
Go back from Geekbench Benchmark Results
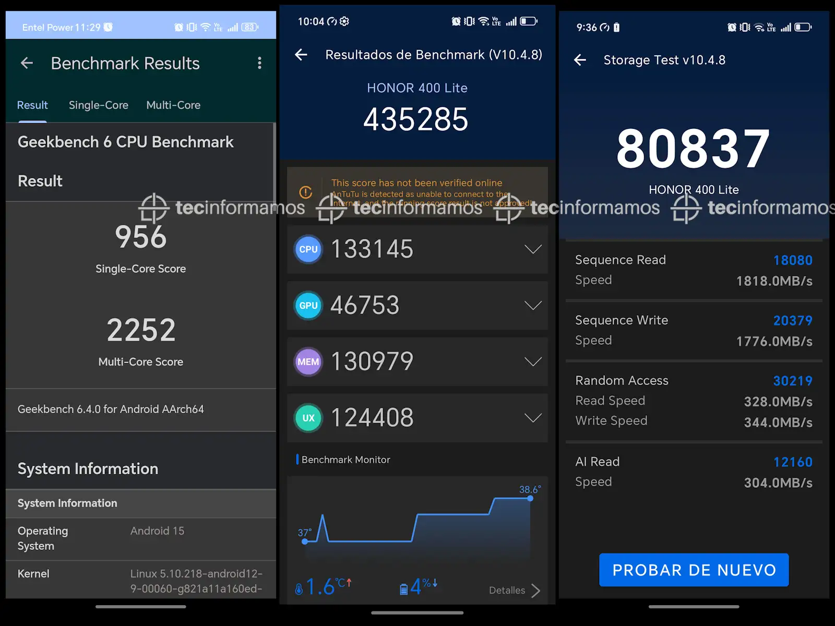point(27,63)
